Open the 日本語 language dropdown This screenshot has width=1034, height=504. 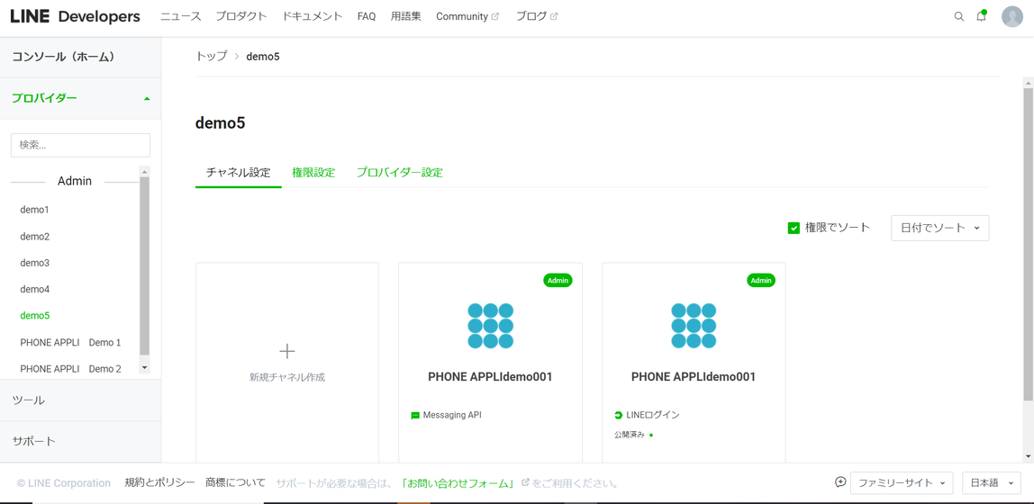point(991,483)
